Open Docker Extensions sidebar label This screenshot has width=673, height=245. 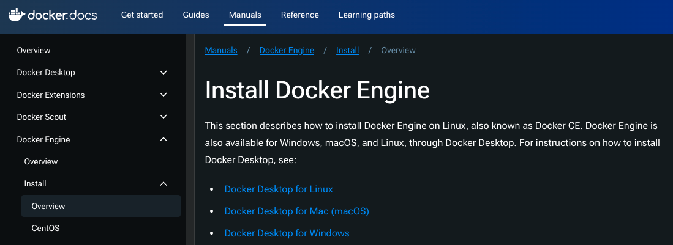[x=51, y=95]
